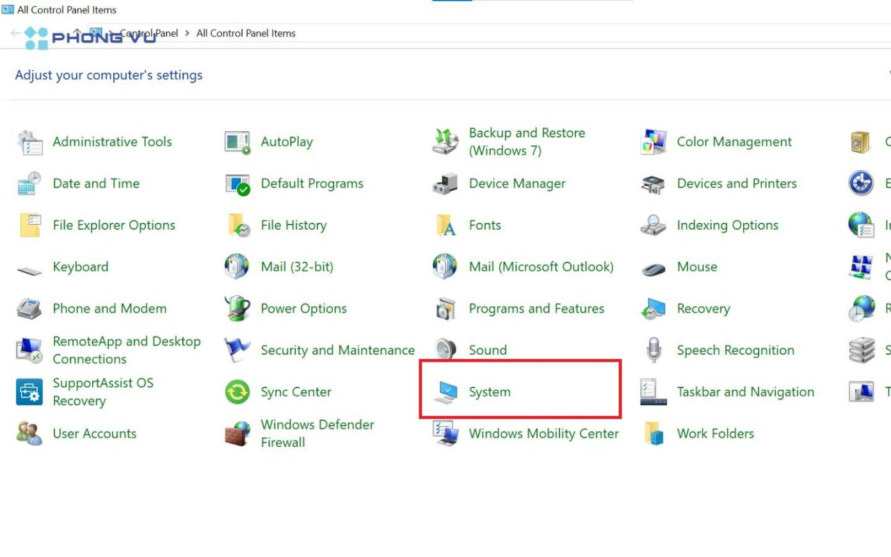Image resolution: width=891 pixels, height=557 pixels.
Task: Click the System computer icon
Action: click(x=445, y=392)
